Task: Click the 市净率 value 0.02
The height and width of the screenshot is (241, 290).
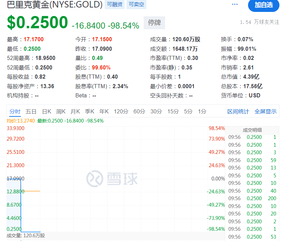Action: [249, 58]
